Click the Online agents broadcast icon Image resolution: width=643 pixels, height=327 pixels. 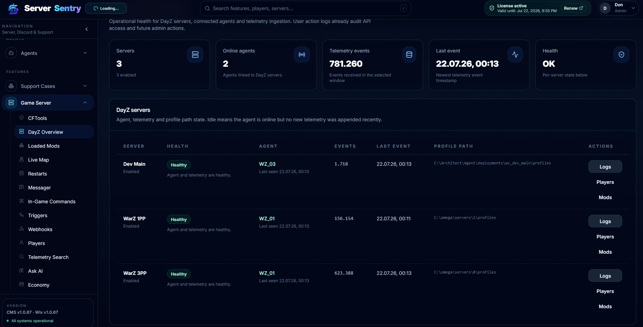point(302,55)
